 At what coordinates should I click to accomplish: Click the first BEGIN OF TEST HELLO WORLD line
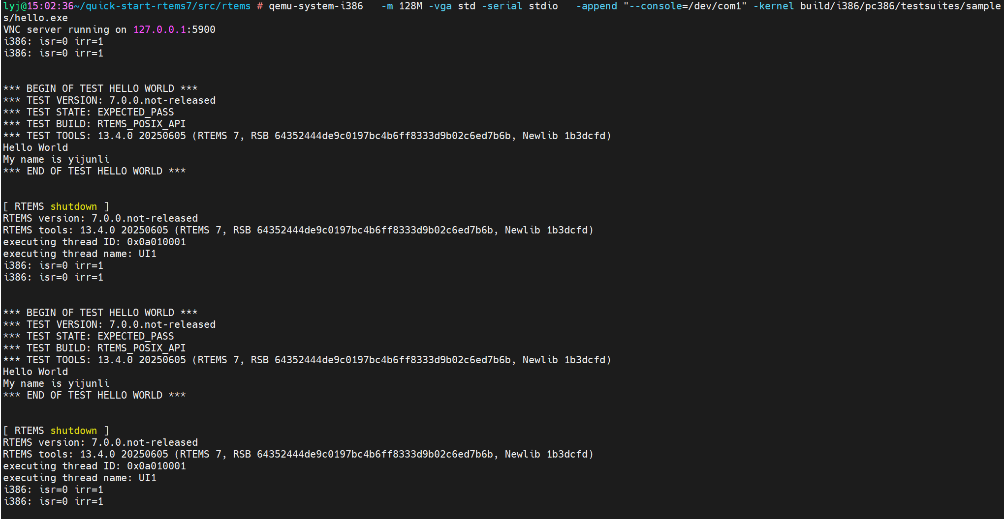tap(100, 88)
